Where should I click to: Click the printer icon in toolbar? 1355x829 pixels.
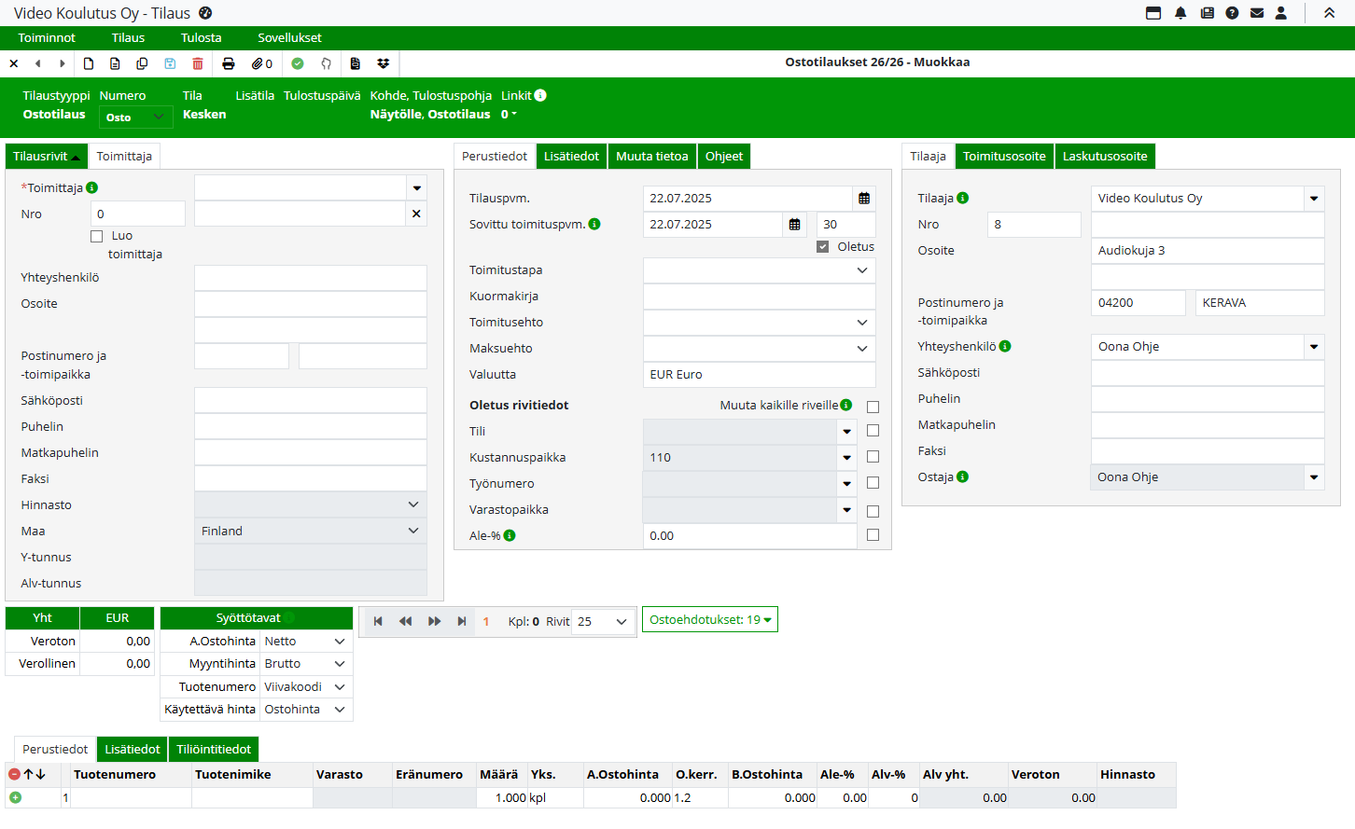229,63
